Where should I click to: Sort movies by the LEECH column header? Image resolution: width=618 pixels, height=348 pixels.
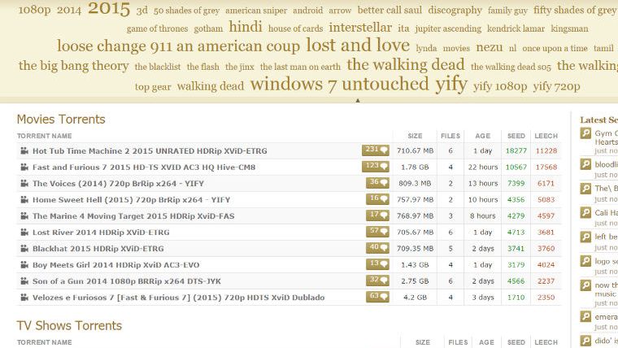546,136
